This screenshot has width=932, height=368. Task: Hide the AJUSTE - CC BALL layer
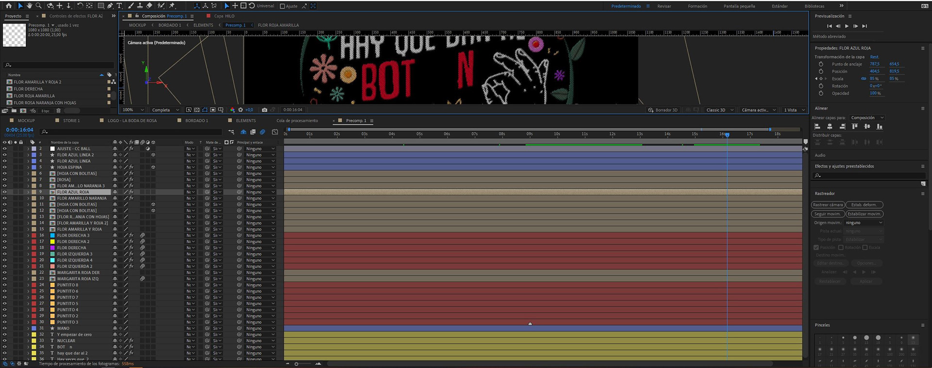5,149
